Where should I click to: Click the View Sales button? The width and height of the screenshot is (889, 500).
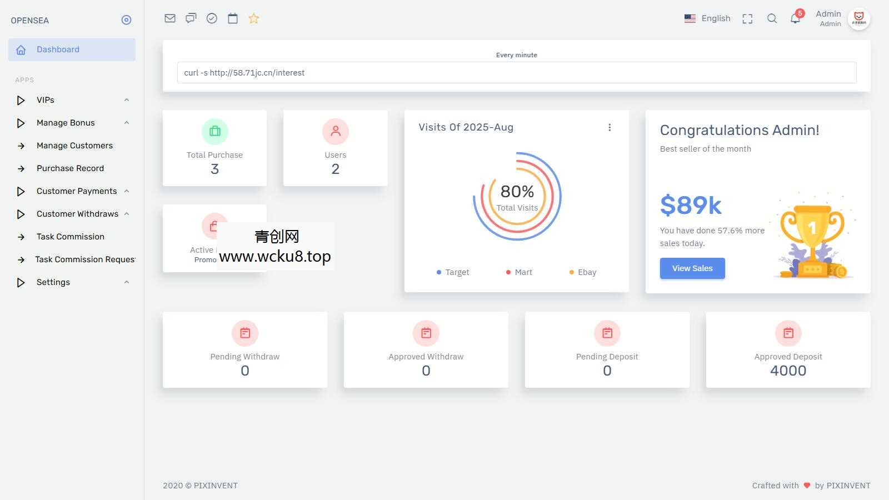(692, 268)
